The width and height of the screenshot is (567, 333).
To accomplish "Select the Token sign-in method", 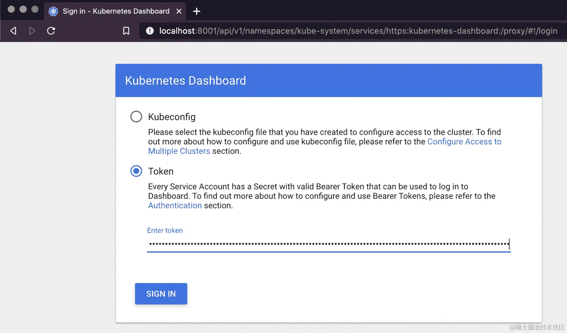I will point(136,171).
